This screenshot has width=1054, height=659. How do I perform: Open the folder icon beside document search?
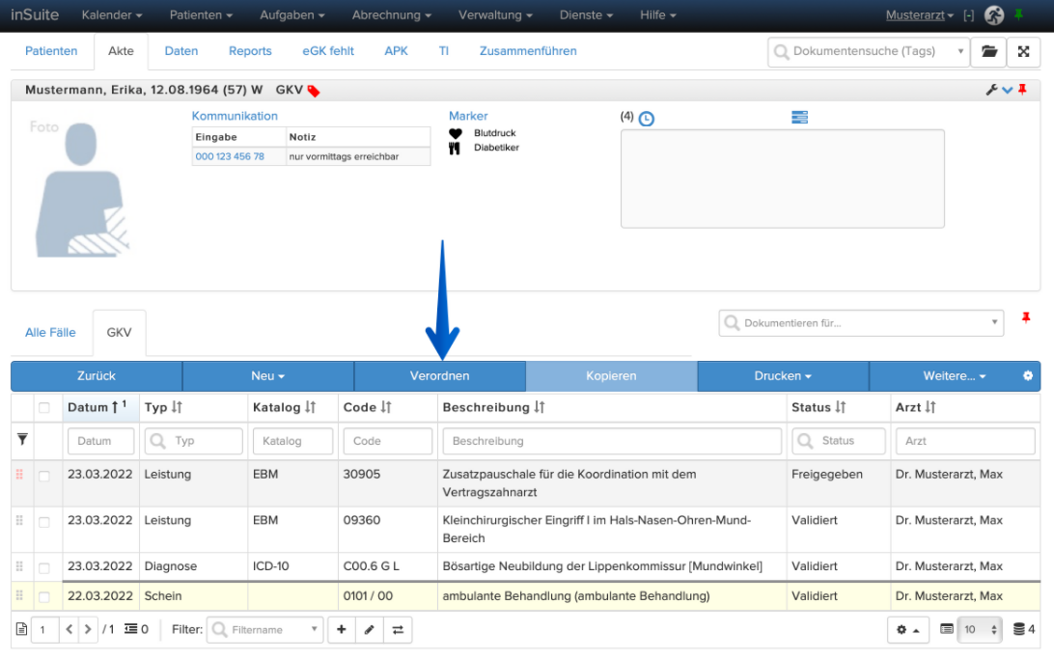(x=988, y=51)
